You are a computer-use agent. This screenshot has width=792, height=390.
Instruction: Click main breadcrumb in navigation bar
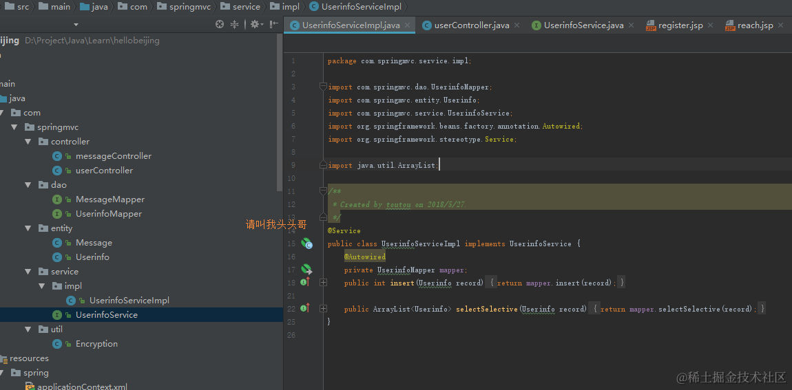click(54, 7)
